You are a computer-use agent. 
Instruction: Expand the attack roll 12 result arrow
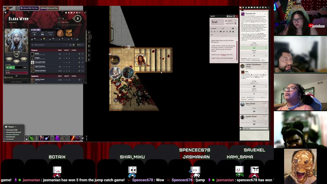(266, 48)
